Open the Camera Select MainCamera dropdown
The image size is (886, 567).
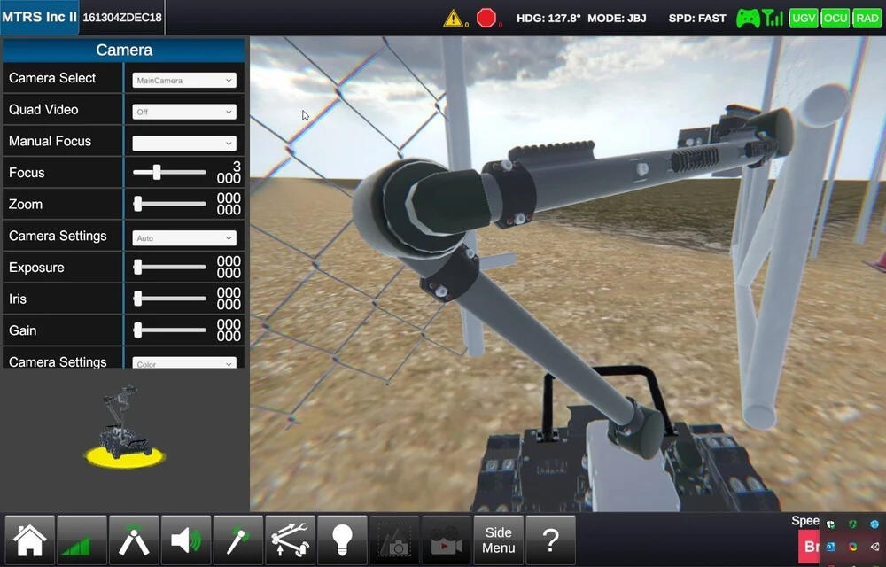(184, 80)
